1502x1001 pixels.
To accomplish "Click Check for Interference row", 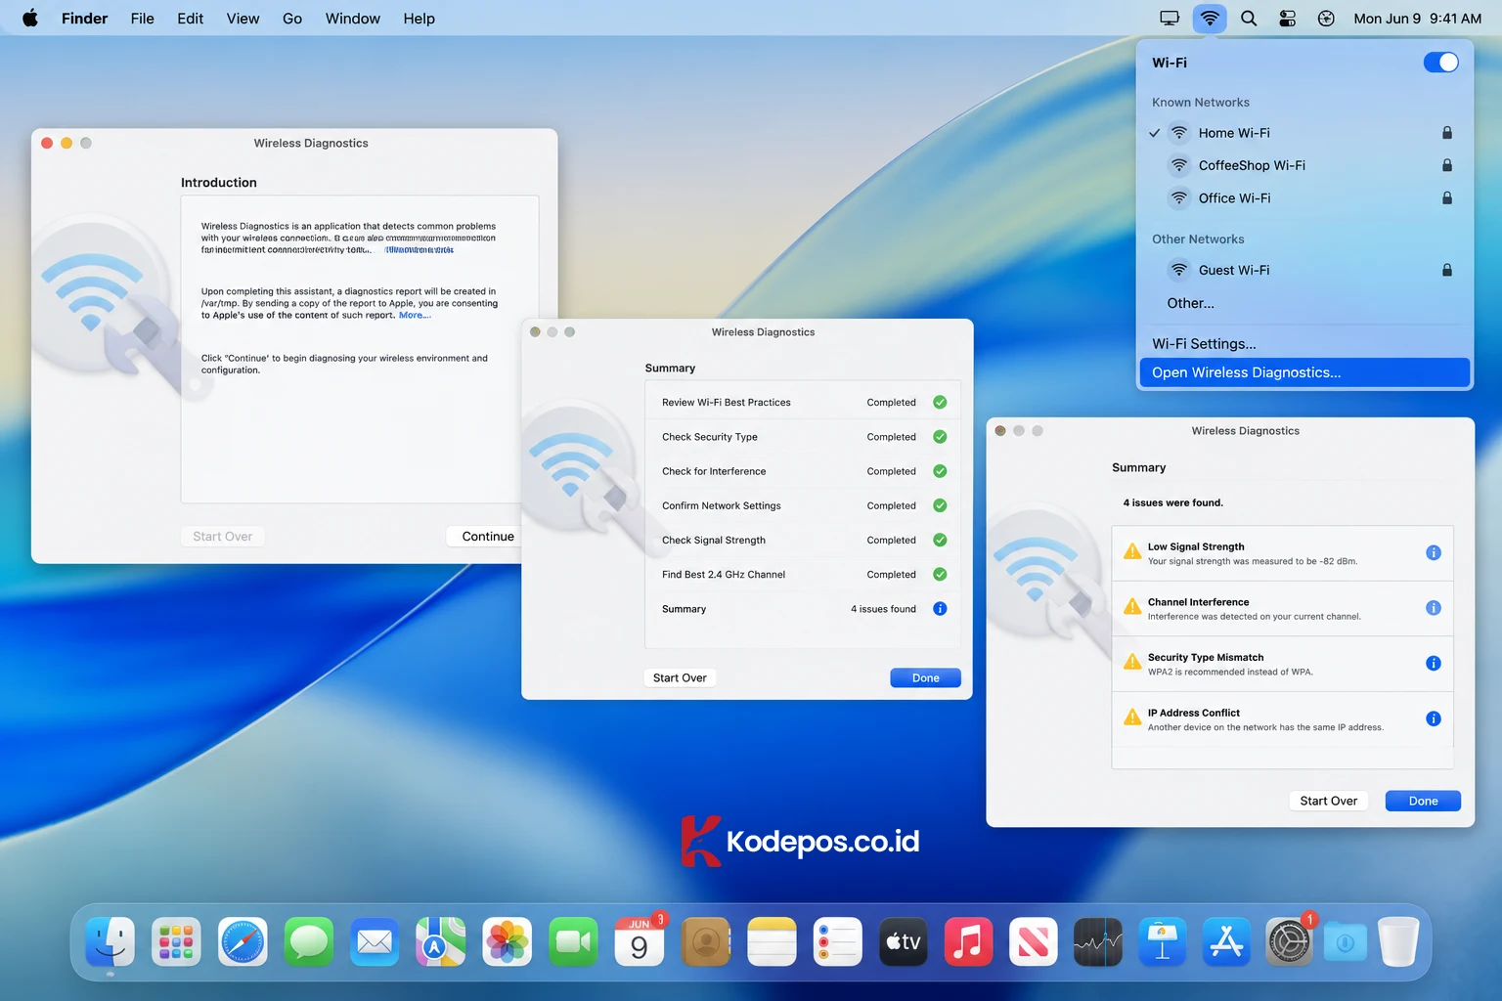I will coord(803,471).
